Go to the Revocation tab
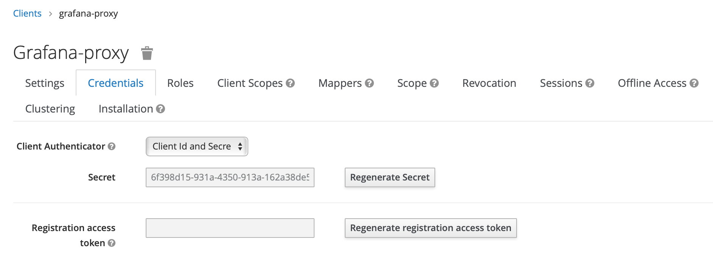 pyautogui.click(x=489, y=83)
